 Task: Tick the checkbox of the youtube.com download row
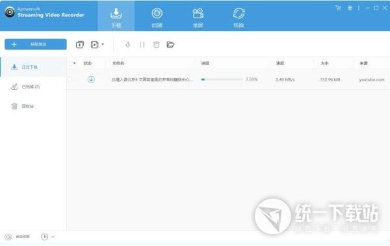[x=70, y=79]
